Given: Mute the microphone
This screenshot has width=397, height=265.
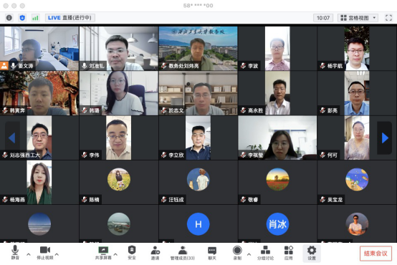Looking at the screenshot, I should pos(15,252).
